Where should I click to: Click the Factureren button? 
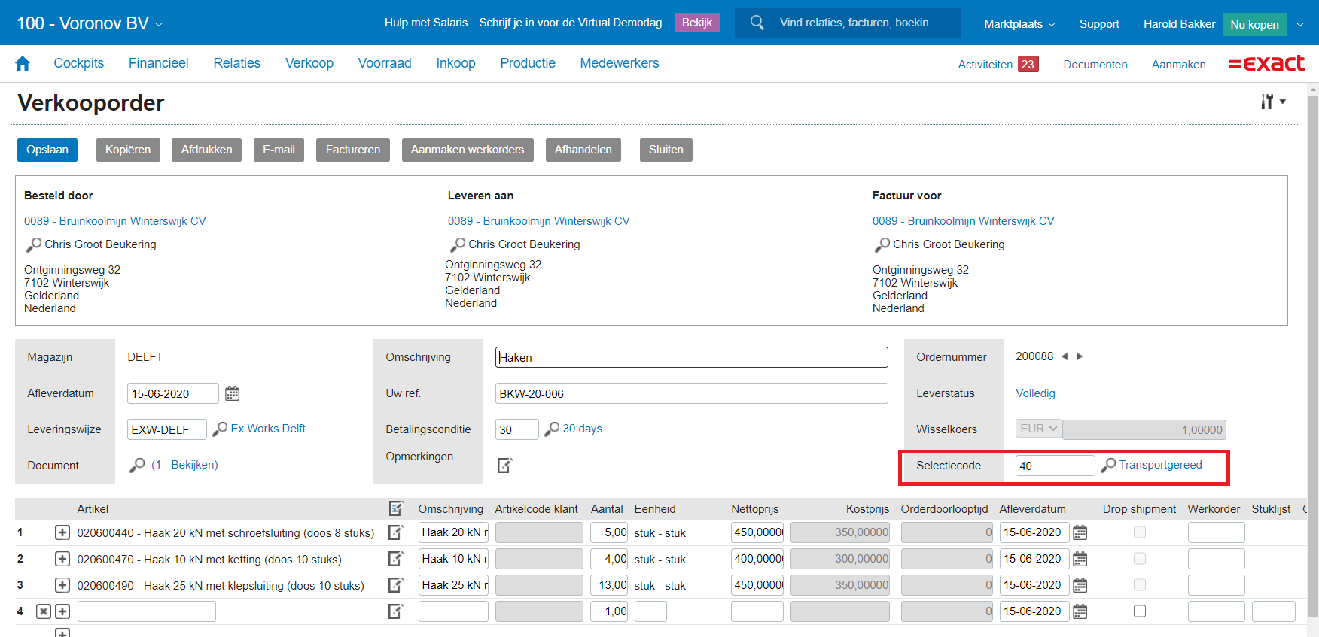pyautogui.click(x=353, y=150)
